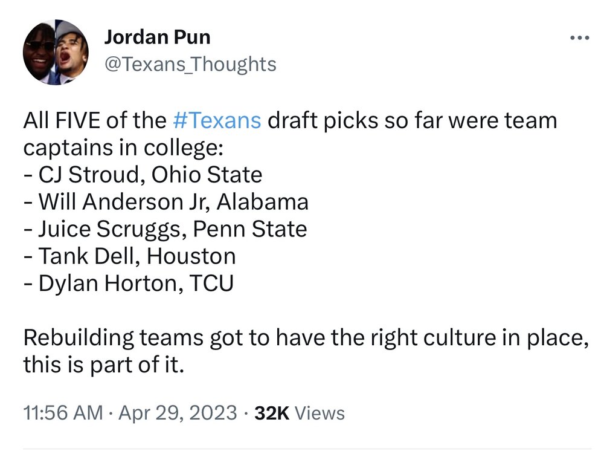
Task: Click the Apr 29, 2023 date
Action: 179,413
